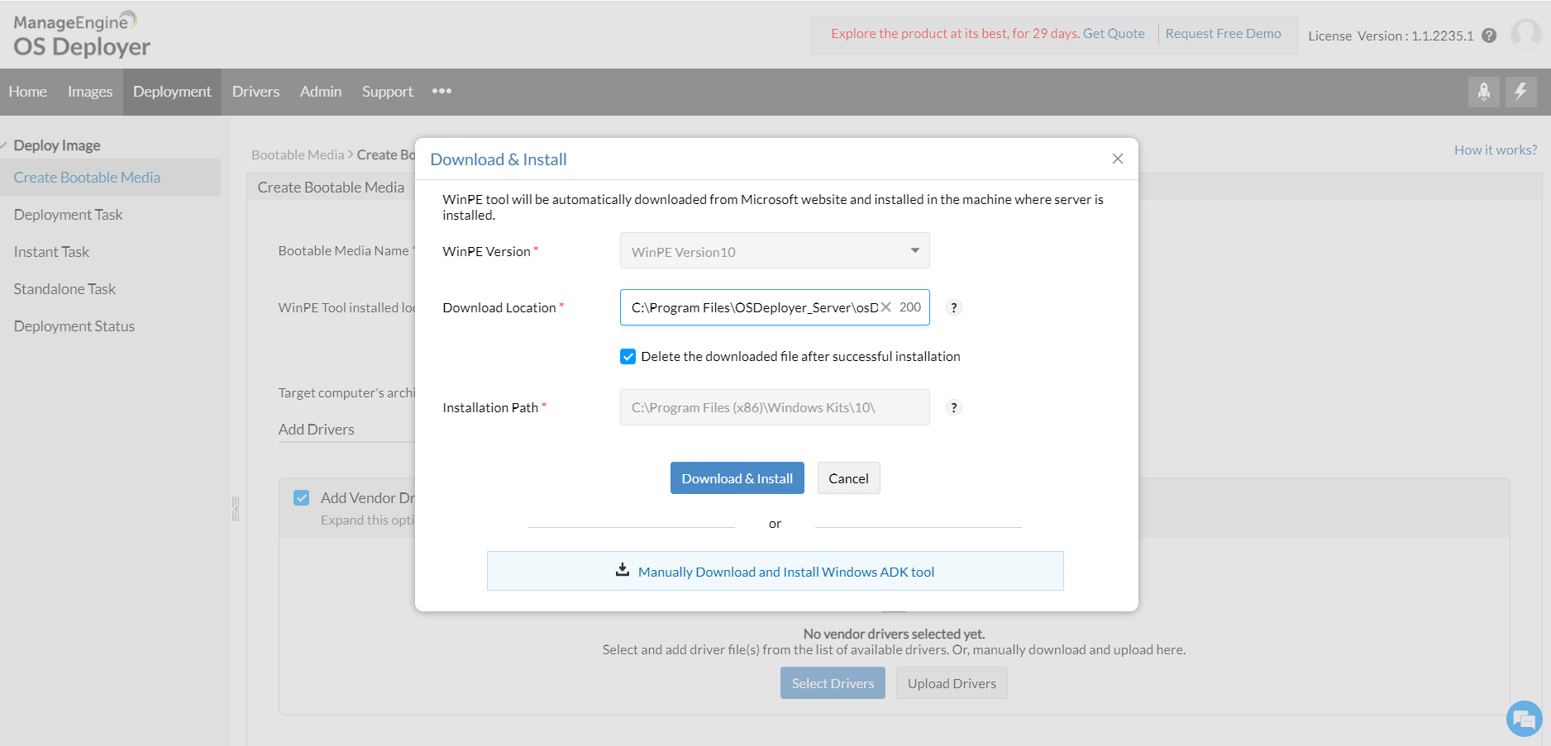The image size is (1551, 746).
Task: Open the Drivers menu tab
Action: tap(255, 92)
